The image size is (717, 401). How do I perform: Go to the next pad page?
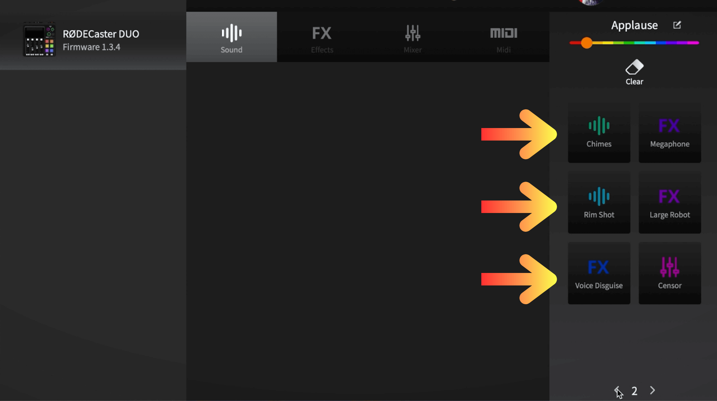[x=652, y=390]
